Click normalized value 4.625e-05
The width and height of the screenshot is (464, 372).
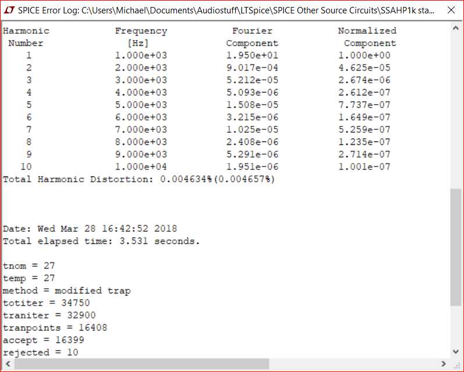[364, 68]
